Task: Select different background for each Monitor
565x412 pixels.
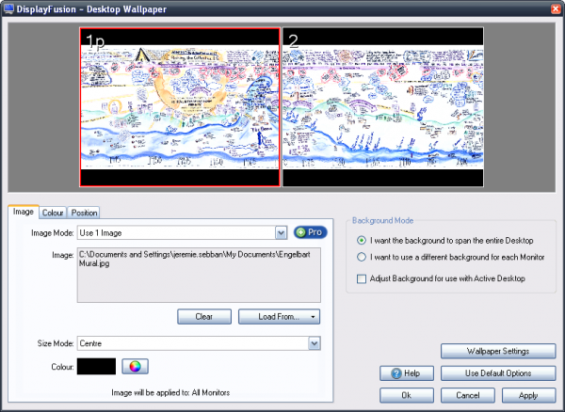Action: click(x=362, y=257)
